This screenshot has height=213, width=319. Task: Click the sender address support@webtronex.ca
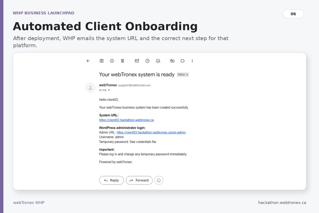pos(134,85)
